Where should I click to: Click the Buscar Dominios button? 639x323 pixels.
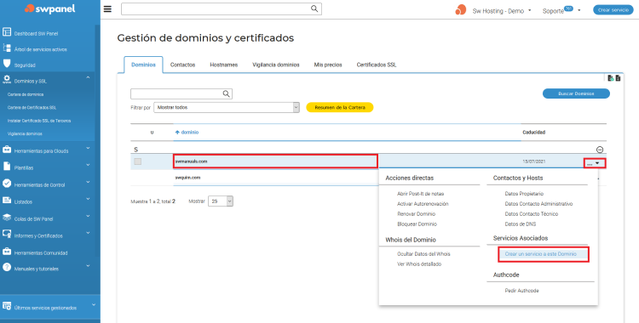pos(576,93)
